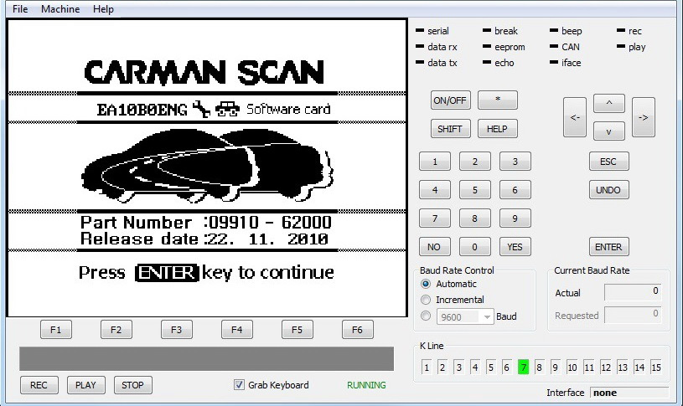Click the REC button
This screenshot has width=683, height=406.
(x=39, y=385)
